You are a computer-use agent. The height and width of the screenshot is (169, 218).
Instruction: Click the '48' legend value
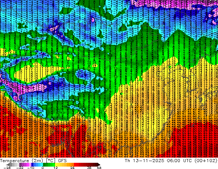click(99, 168)
